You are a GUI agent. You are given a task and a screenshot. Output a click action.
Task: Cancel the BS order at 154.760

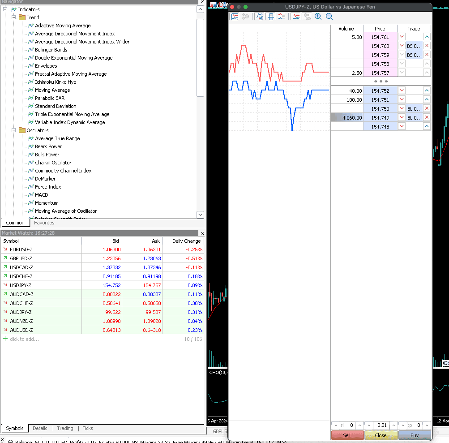427,46
